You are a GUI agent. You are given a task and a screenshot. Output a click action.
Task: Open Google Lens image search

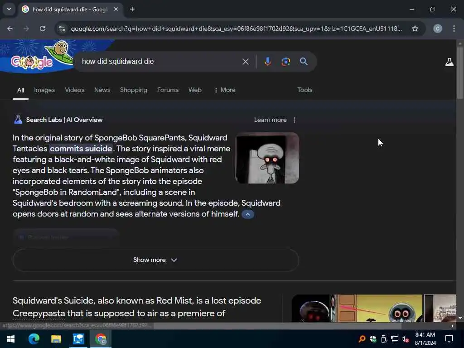285,62
